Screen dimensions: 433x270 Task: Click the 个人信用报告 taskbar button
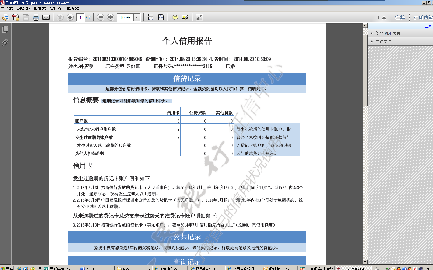coord(353,268)
